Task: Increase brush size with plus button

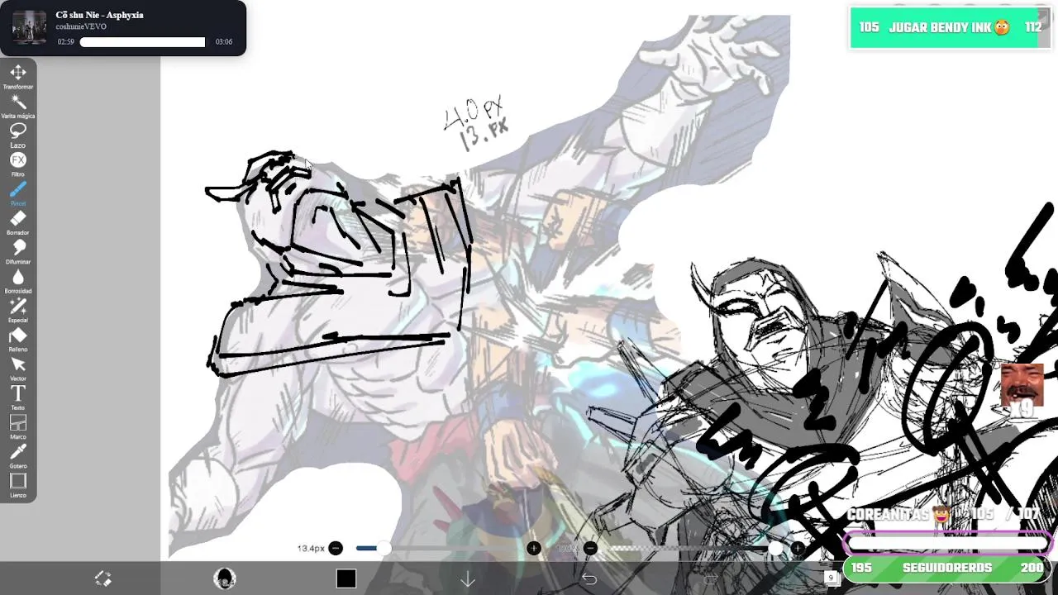Action: (x=534, y=548)
